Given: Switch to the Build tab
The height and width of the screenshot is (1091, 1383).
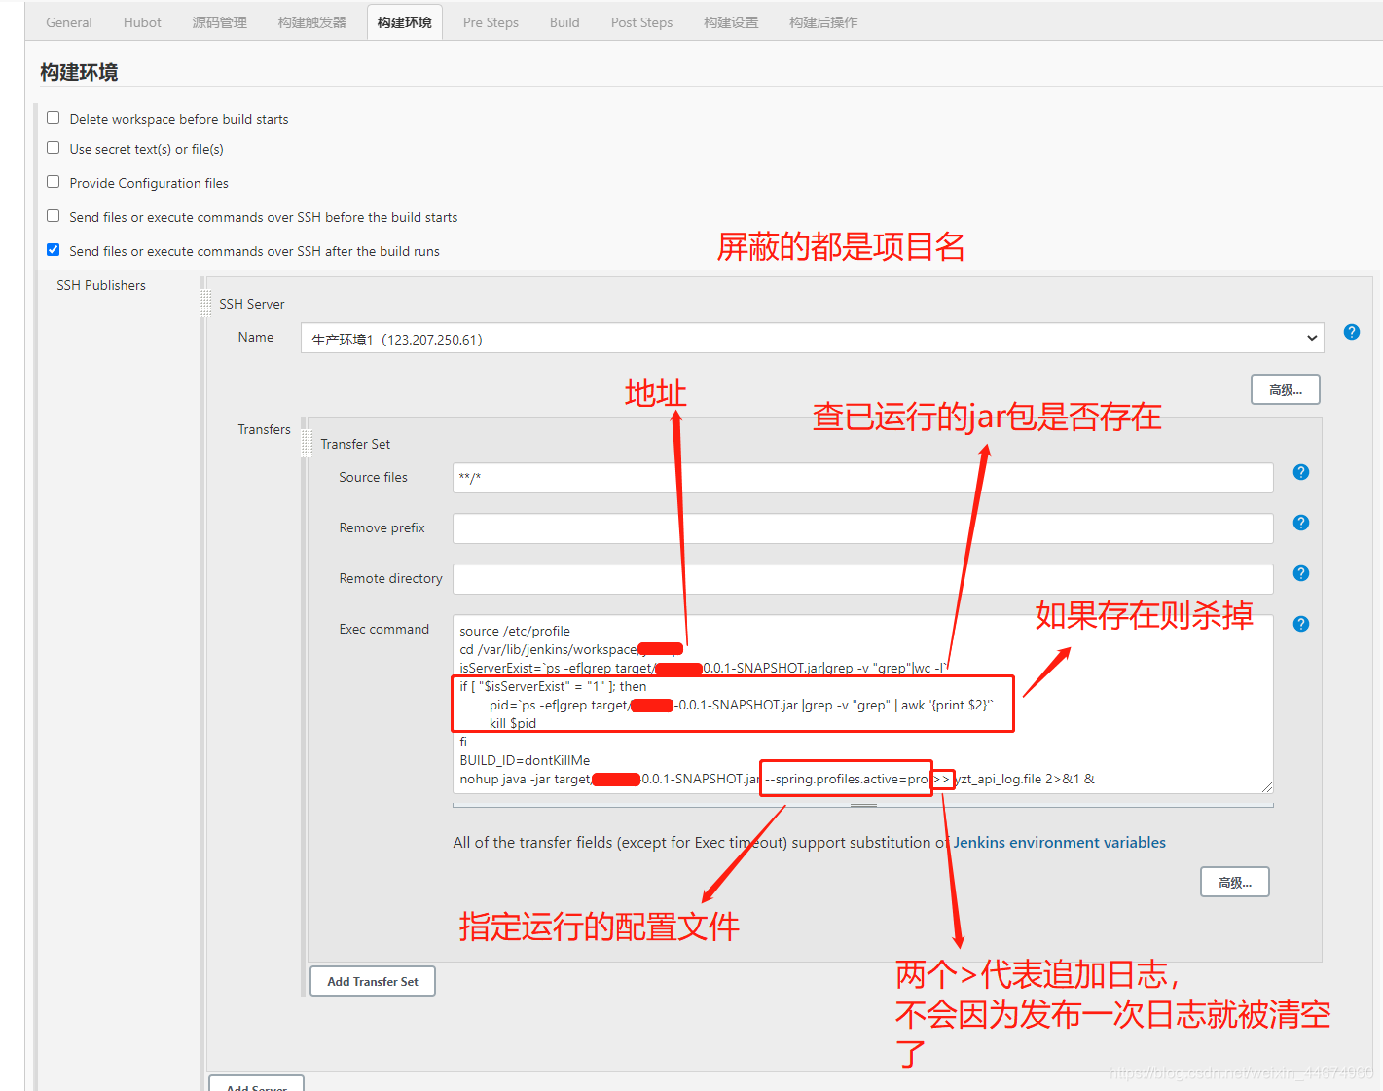Looking at the screenshot, I should (564, 21).
